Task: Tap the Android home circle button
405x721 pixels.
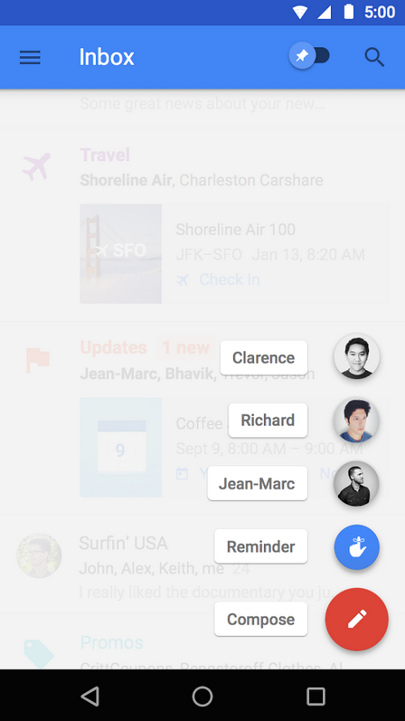Action: click(202, 697)
